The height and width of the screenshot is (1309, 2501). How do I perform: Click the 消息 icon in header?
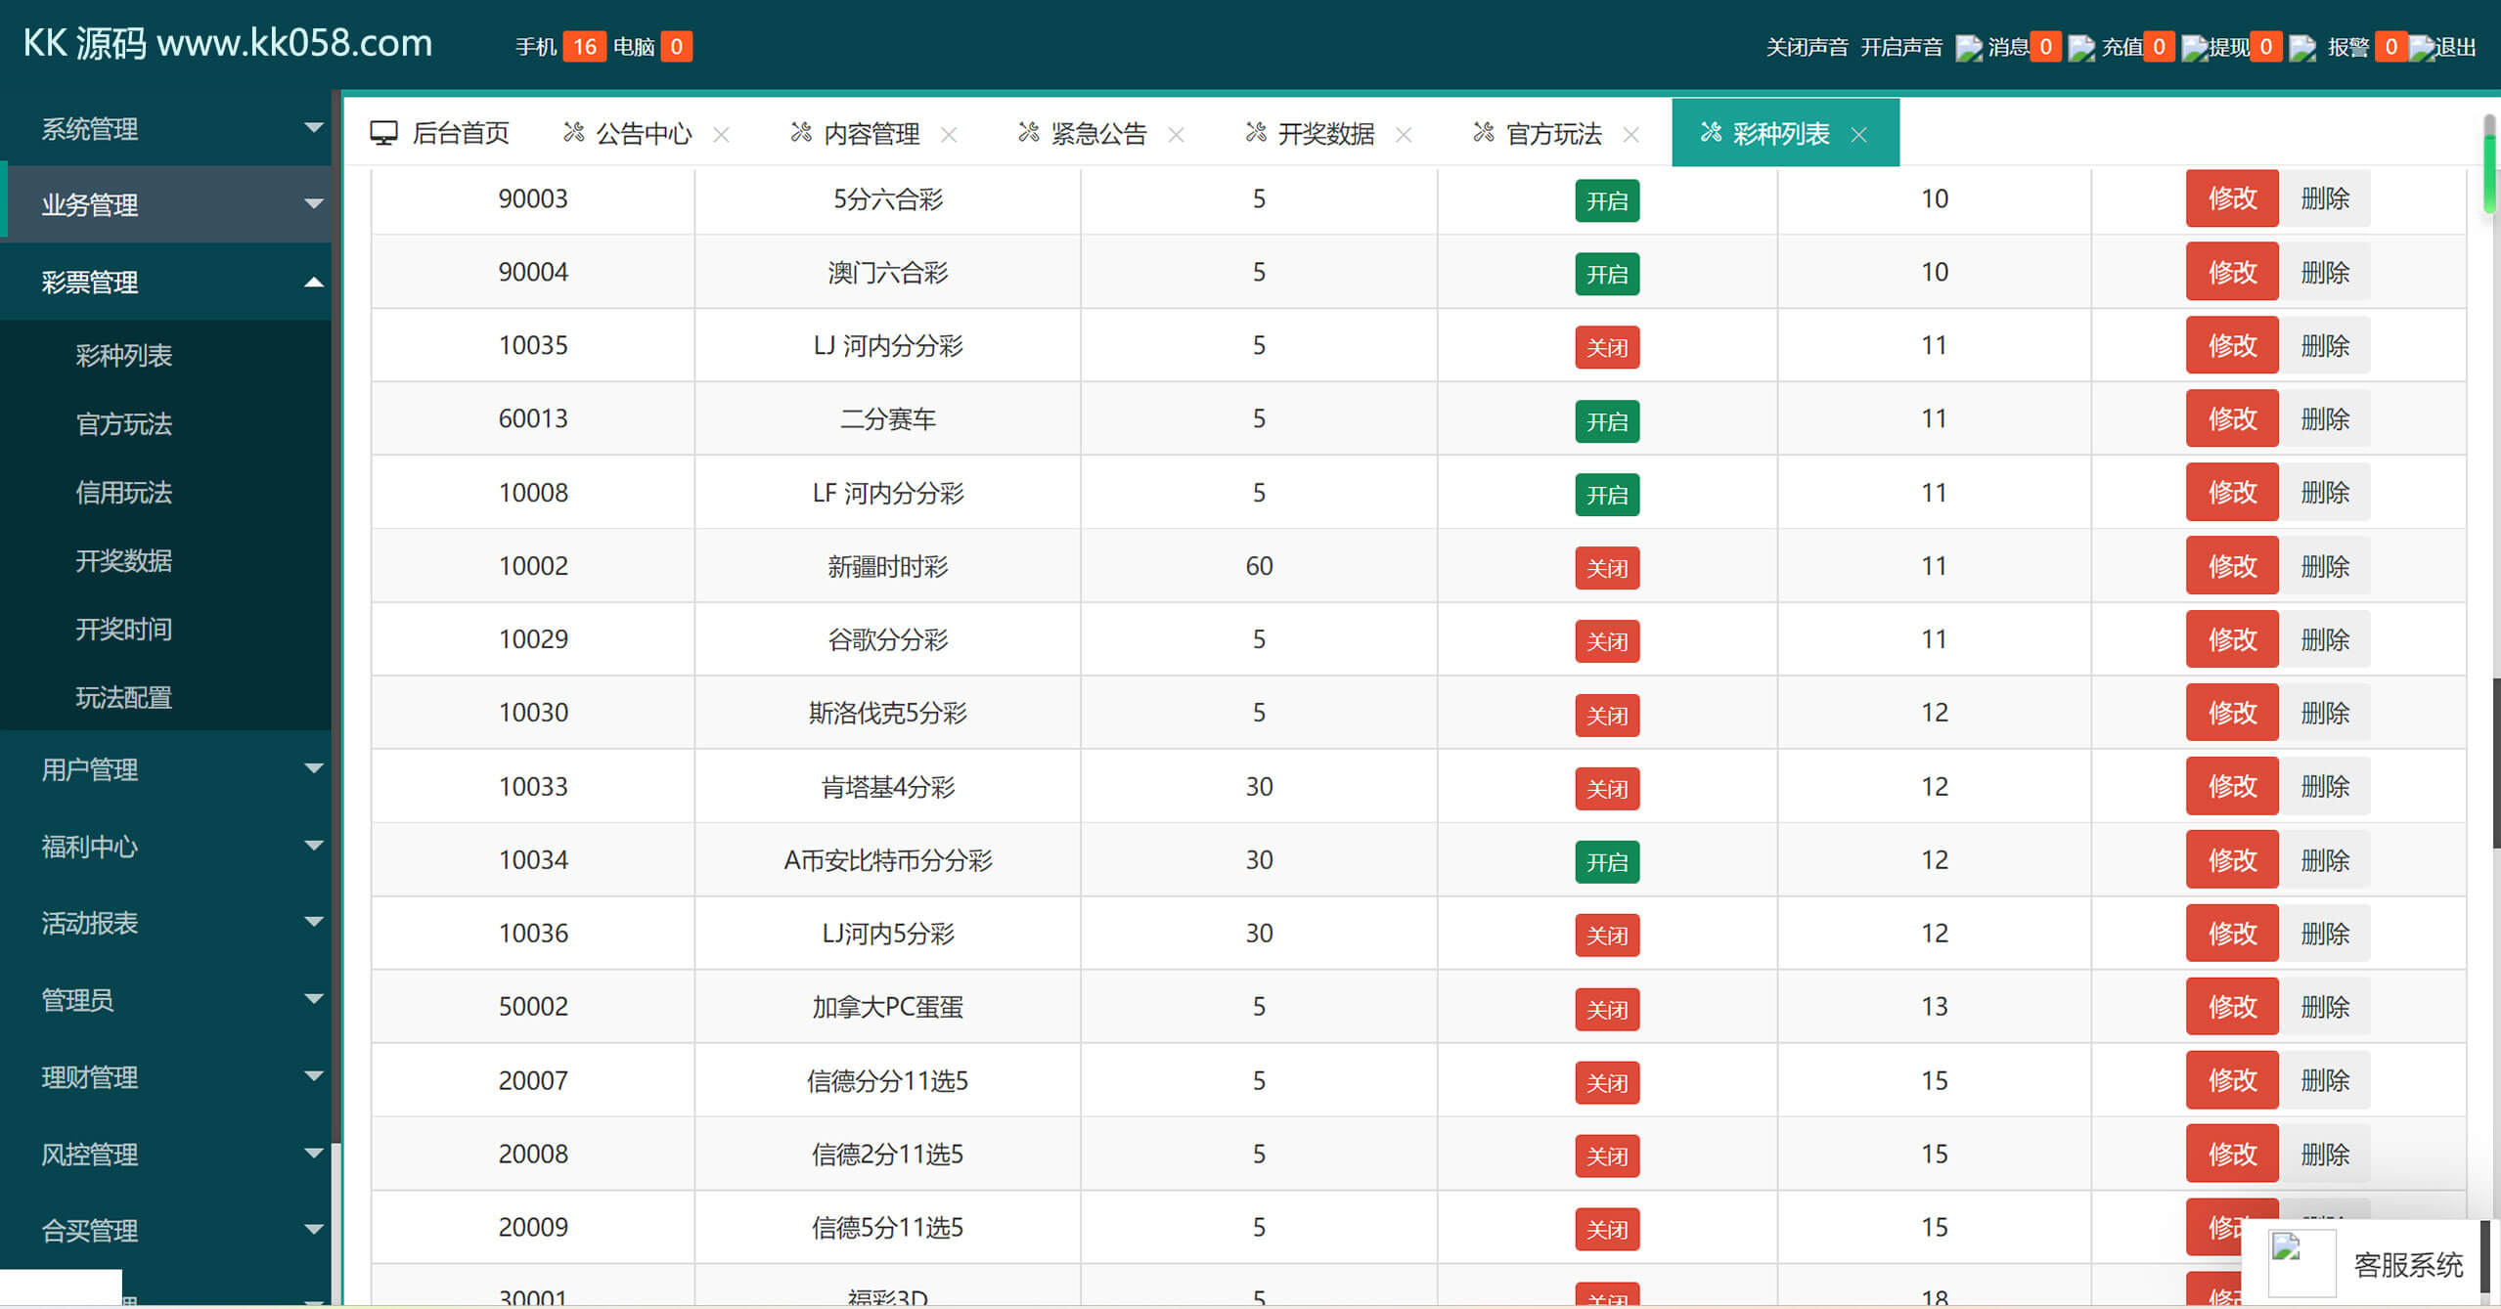(x=1969, y=48)
